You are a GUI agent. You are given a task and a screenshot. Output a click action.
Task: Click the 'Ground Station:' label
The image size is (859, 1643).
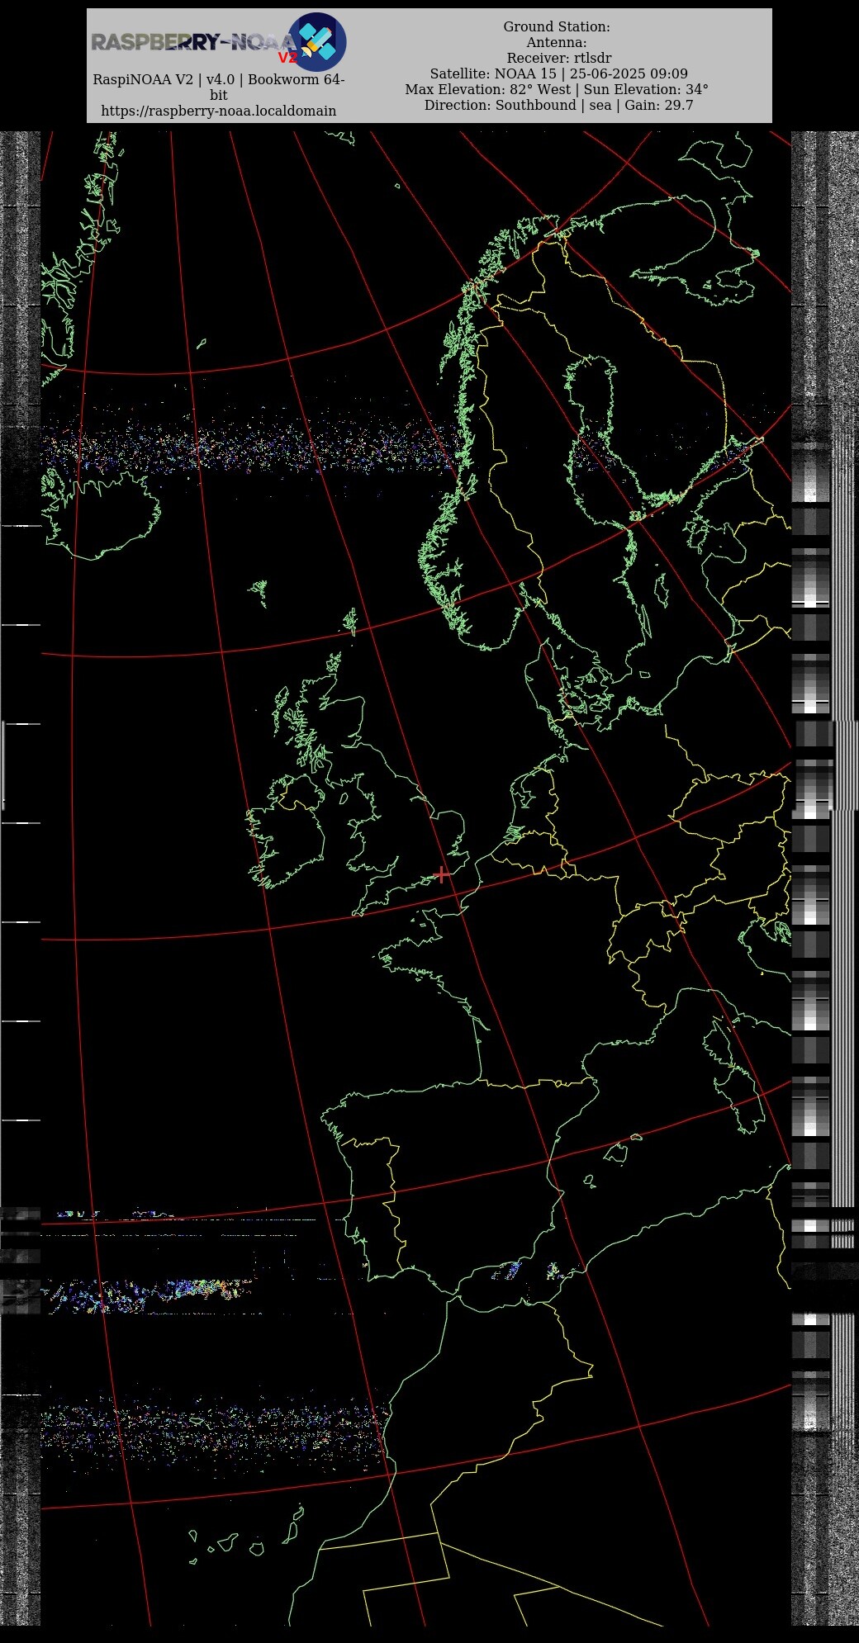pos(557,26)
